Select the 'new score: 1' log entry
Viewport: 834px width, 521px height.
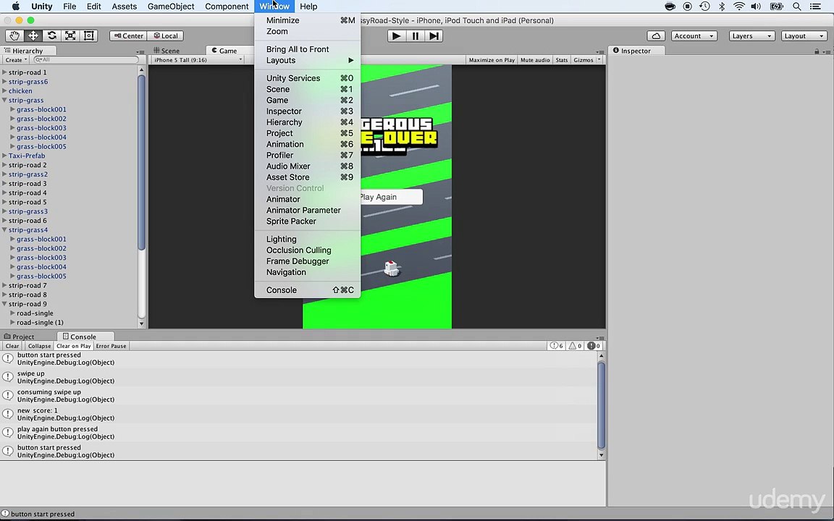tap(300, 414)
